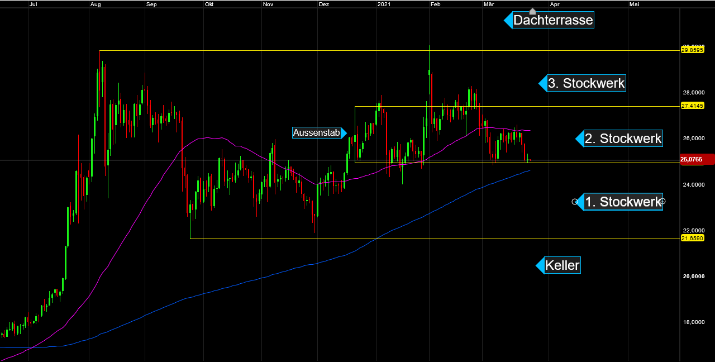Click the Dez label on time axis
Viewport: 715px width, 362px height.
(324, 4)
